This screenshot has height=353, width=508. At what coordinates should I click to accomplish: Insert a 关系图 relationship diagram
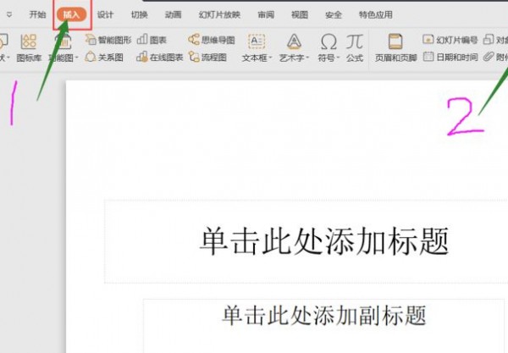coord(104,58)
